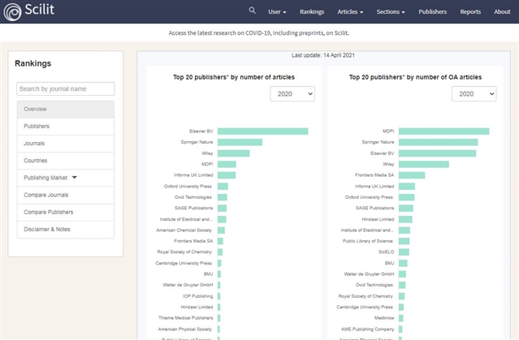
Task: Open Compare Journals in the sidebar
Action: click(66, 195)
